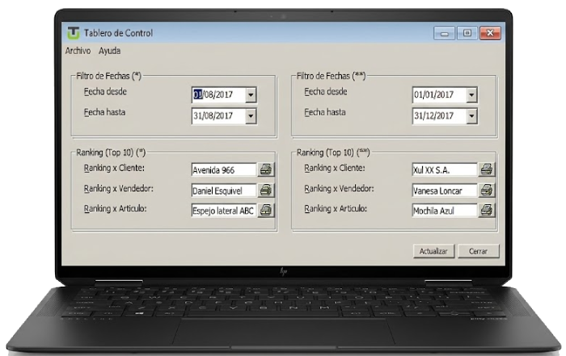Open the Archivo menu

coord(78,50)
